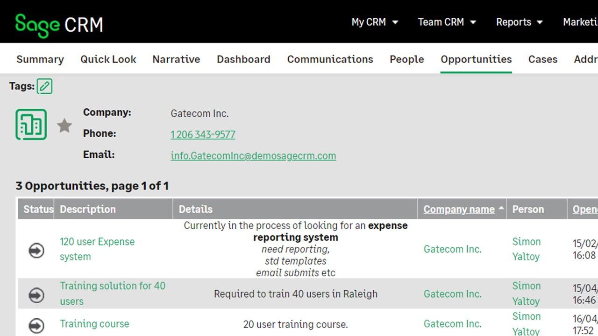This screenshot has height=336, width=598.
Task: Open Simon Yaltoy in the Training course row
Action: point(527,324)
